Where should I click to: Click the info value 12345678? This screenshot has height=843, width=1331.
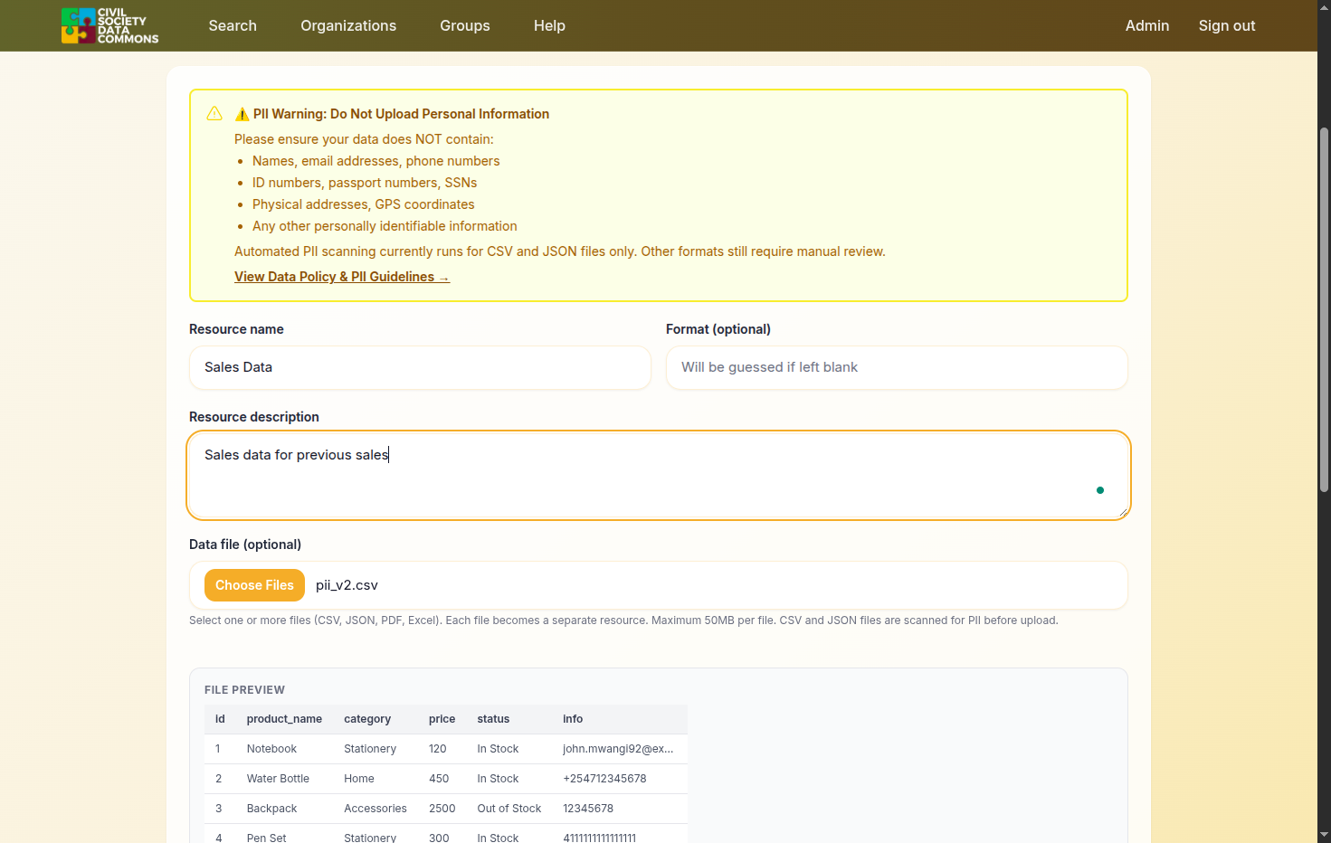pos(588,809)
